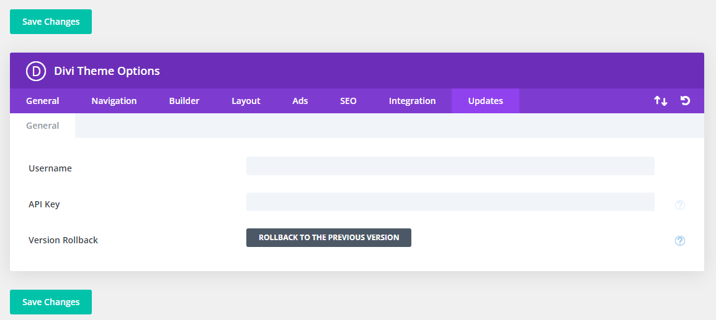Show help for API Key field
Image resolution: width=716 pixels, height=320 pixels.
coord(680,205)
